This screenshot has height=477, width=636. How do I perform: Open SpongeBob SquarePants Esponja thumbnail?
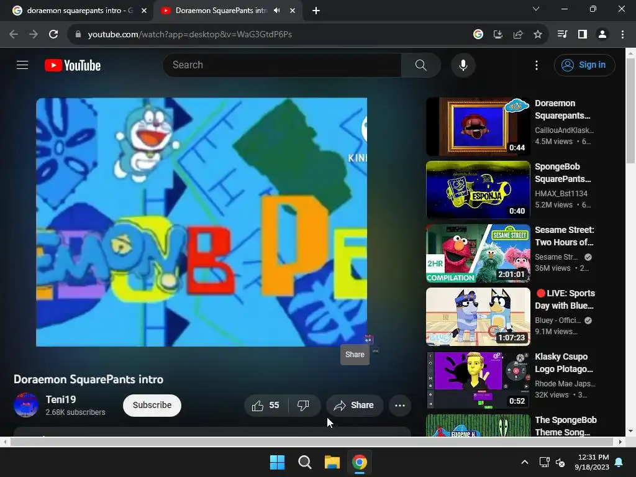tap(478, 190)
